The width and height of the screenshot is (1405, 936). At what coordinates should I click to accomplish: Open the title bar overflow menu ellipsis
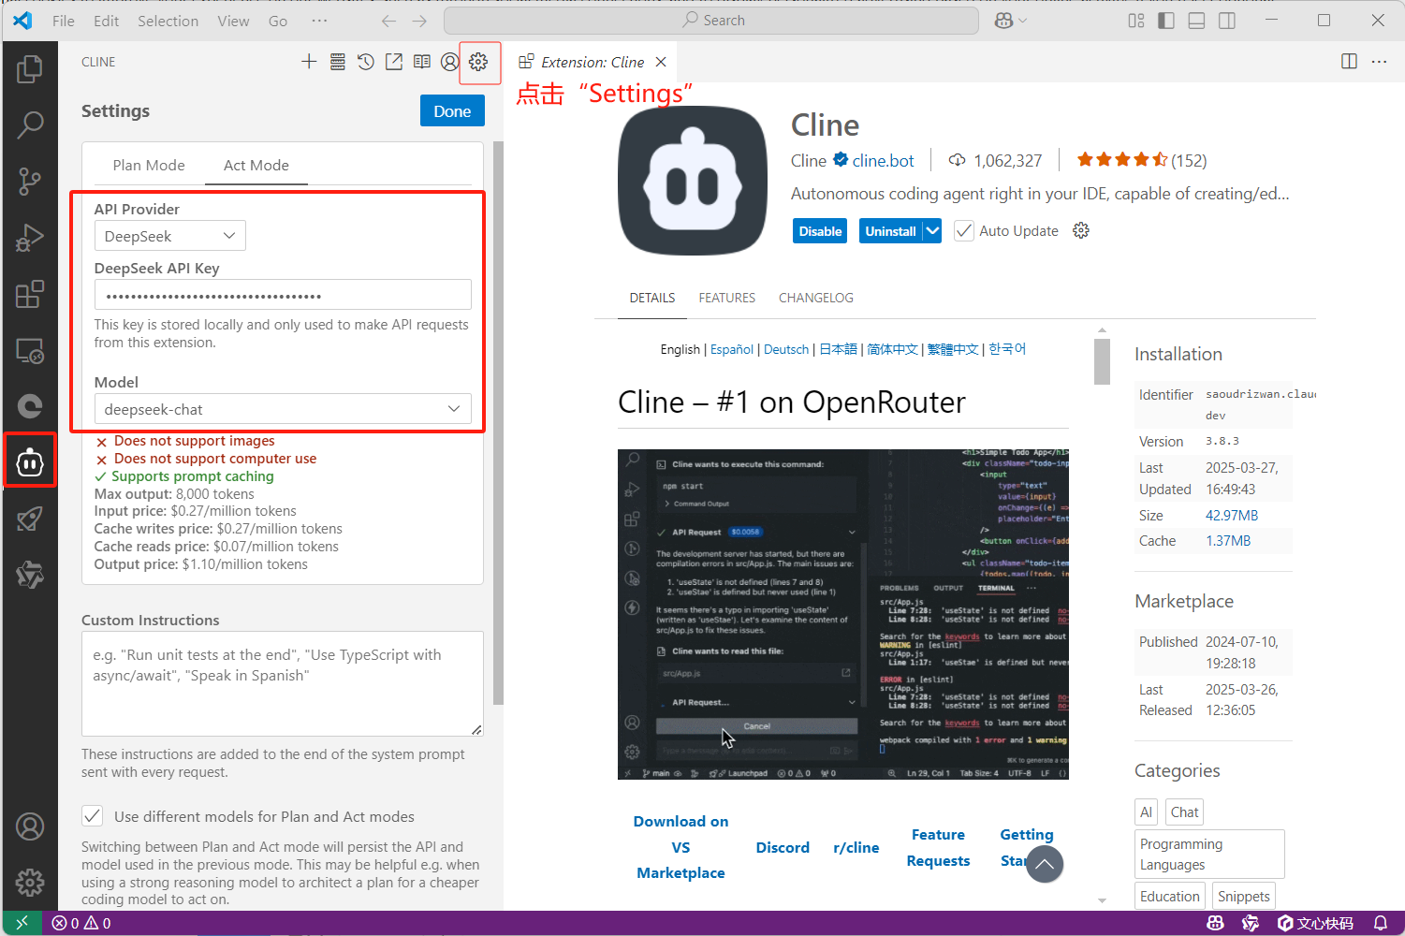coord(319,21)
